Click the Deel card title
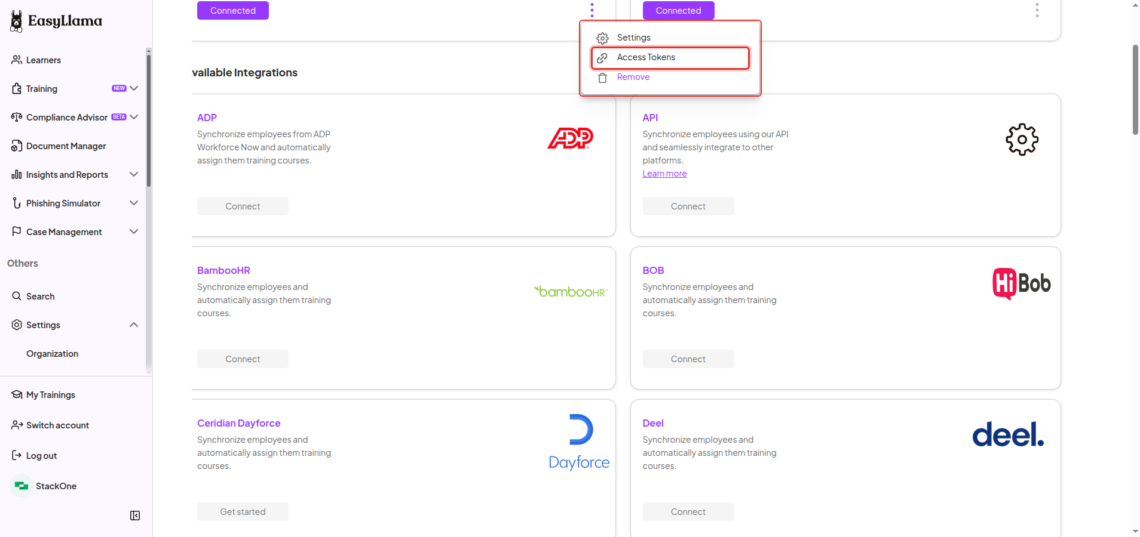Screen dimensions: 1140x537 point(653,423)
